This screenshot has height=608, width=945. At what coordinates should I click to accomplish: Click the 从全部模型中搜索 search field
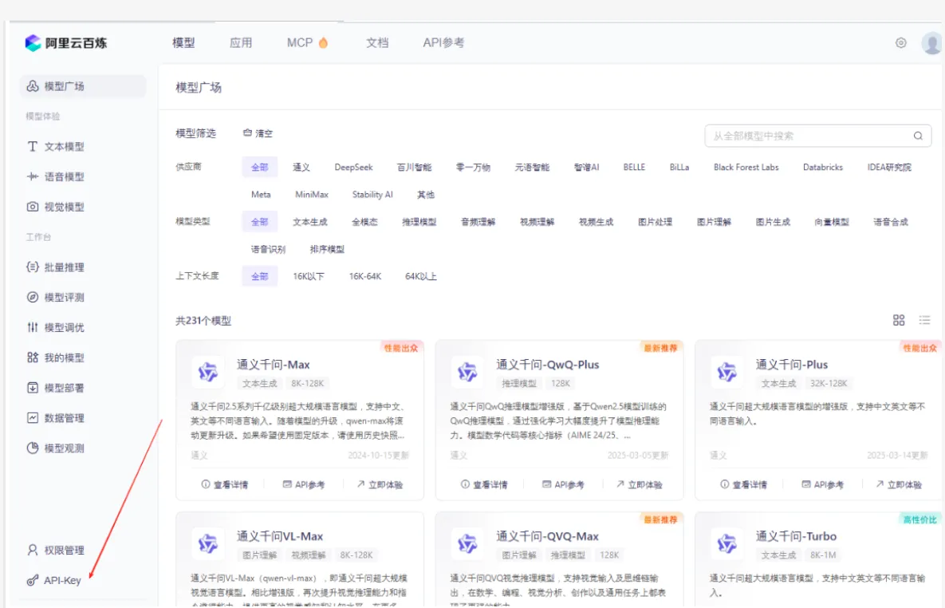click(818, 136)
